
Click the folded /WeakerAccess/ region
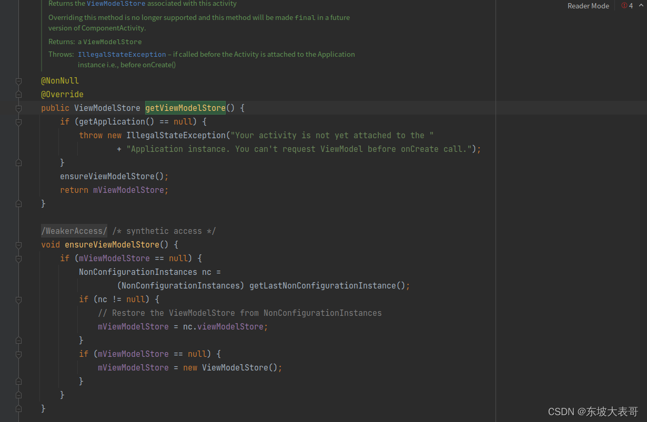74,231
